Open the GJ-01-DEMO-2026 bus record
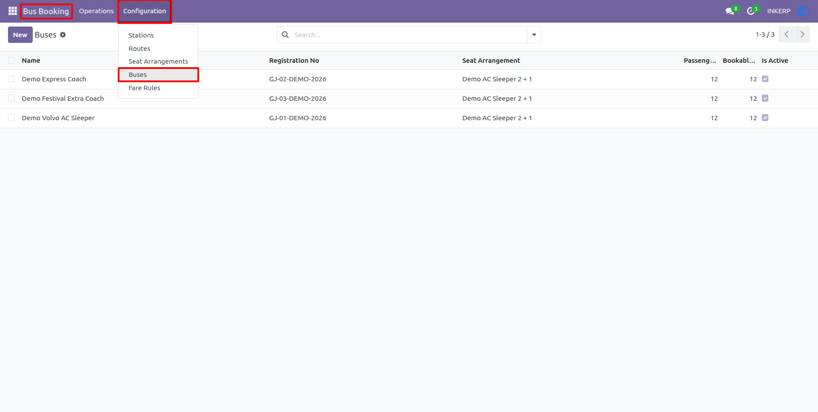Viewport: 818px width, 412px height. click(297, 118)
